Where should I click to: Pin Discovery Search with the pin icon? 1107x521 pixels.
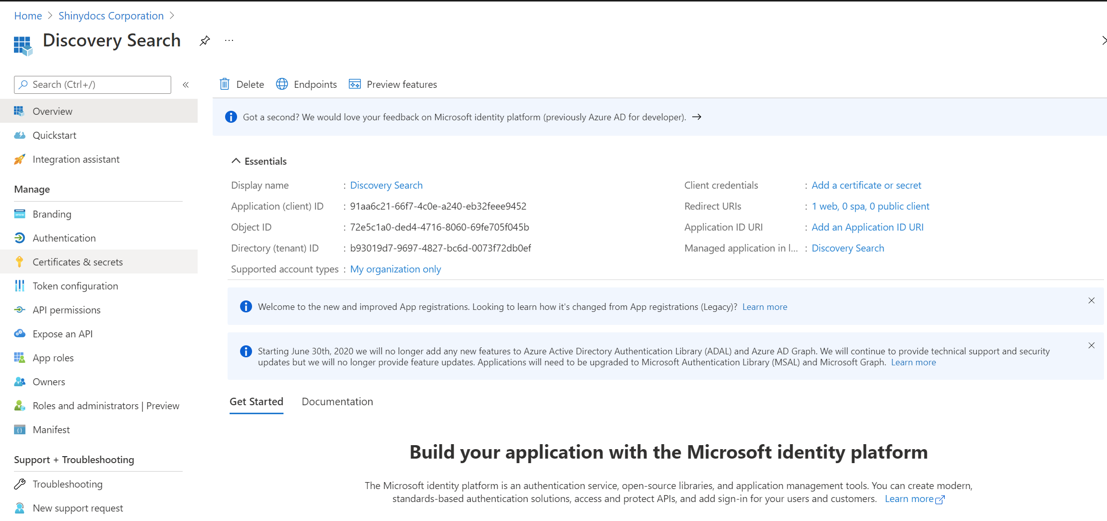click(x=205, y=41)
